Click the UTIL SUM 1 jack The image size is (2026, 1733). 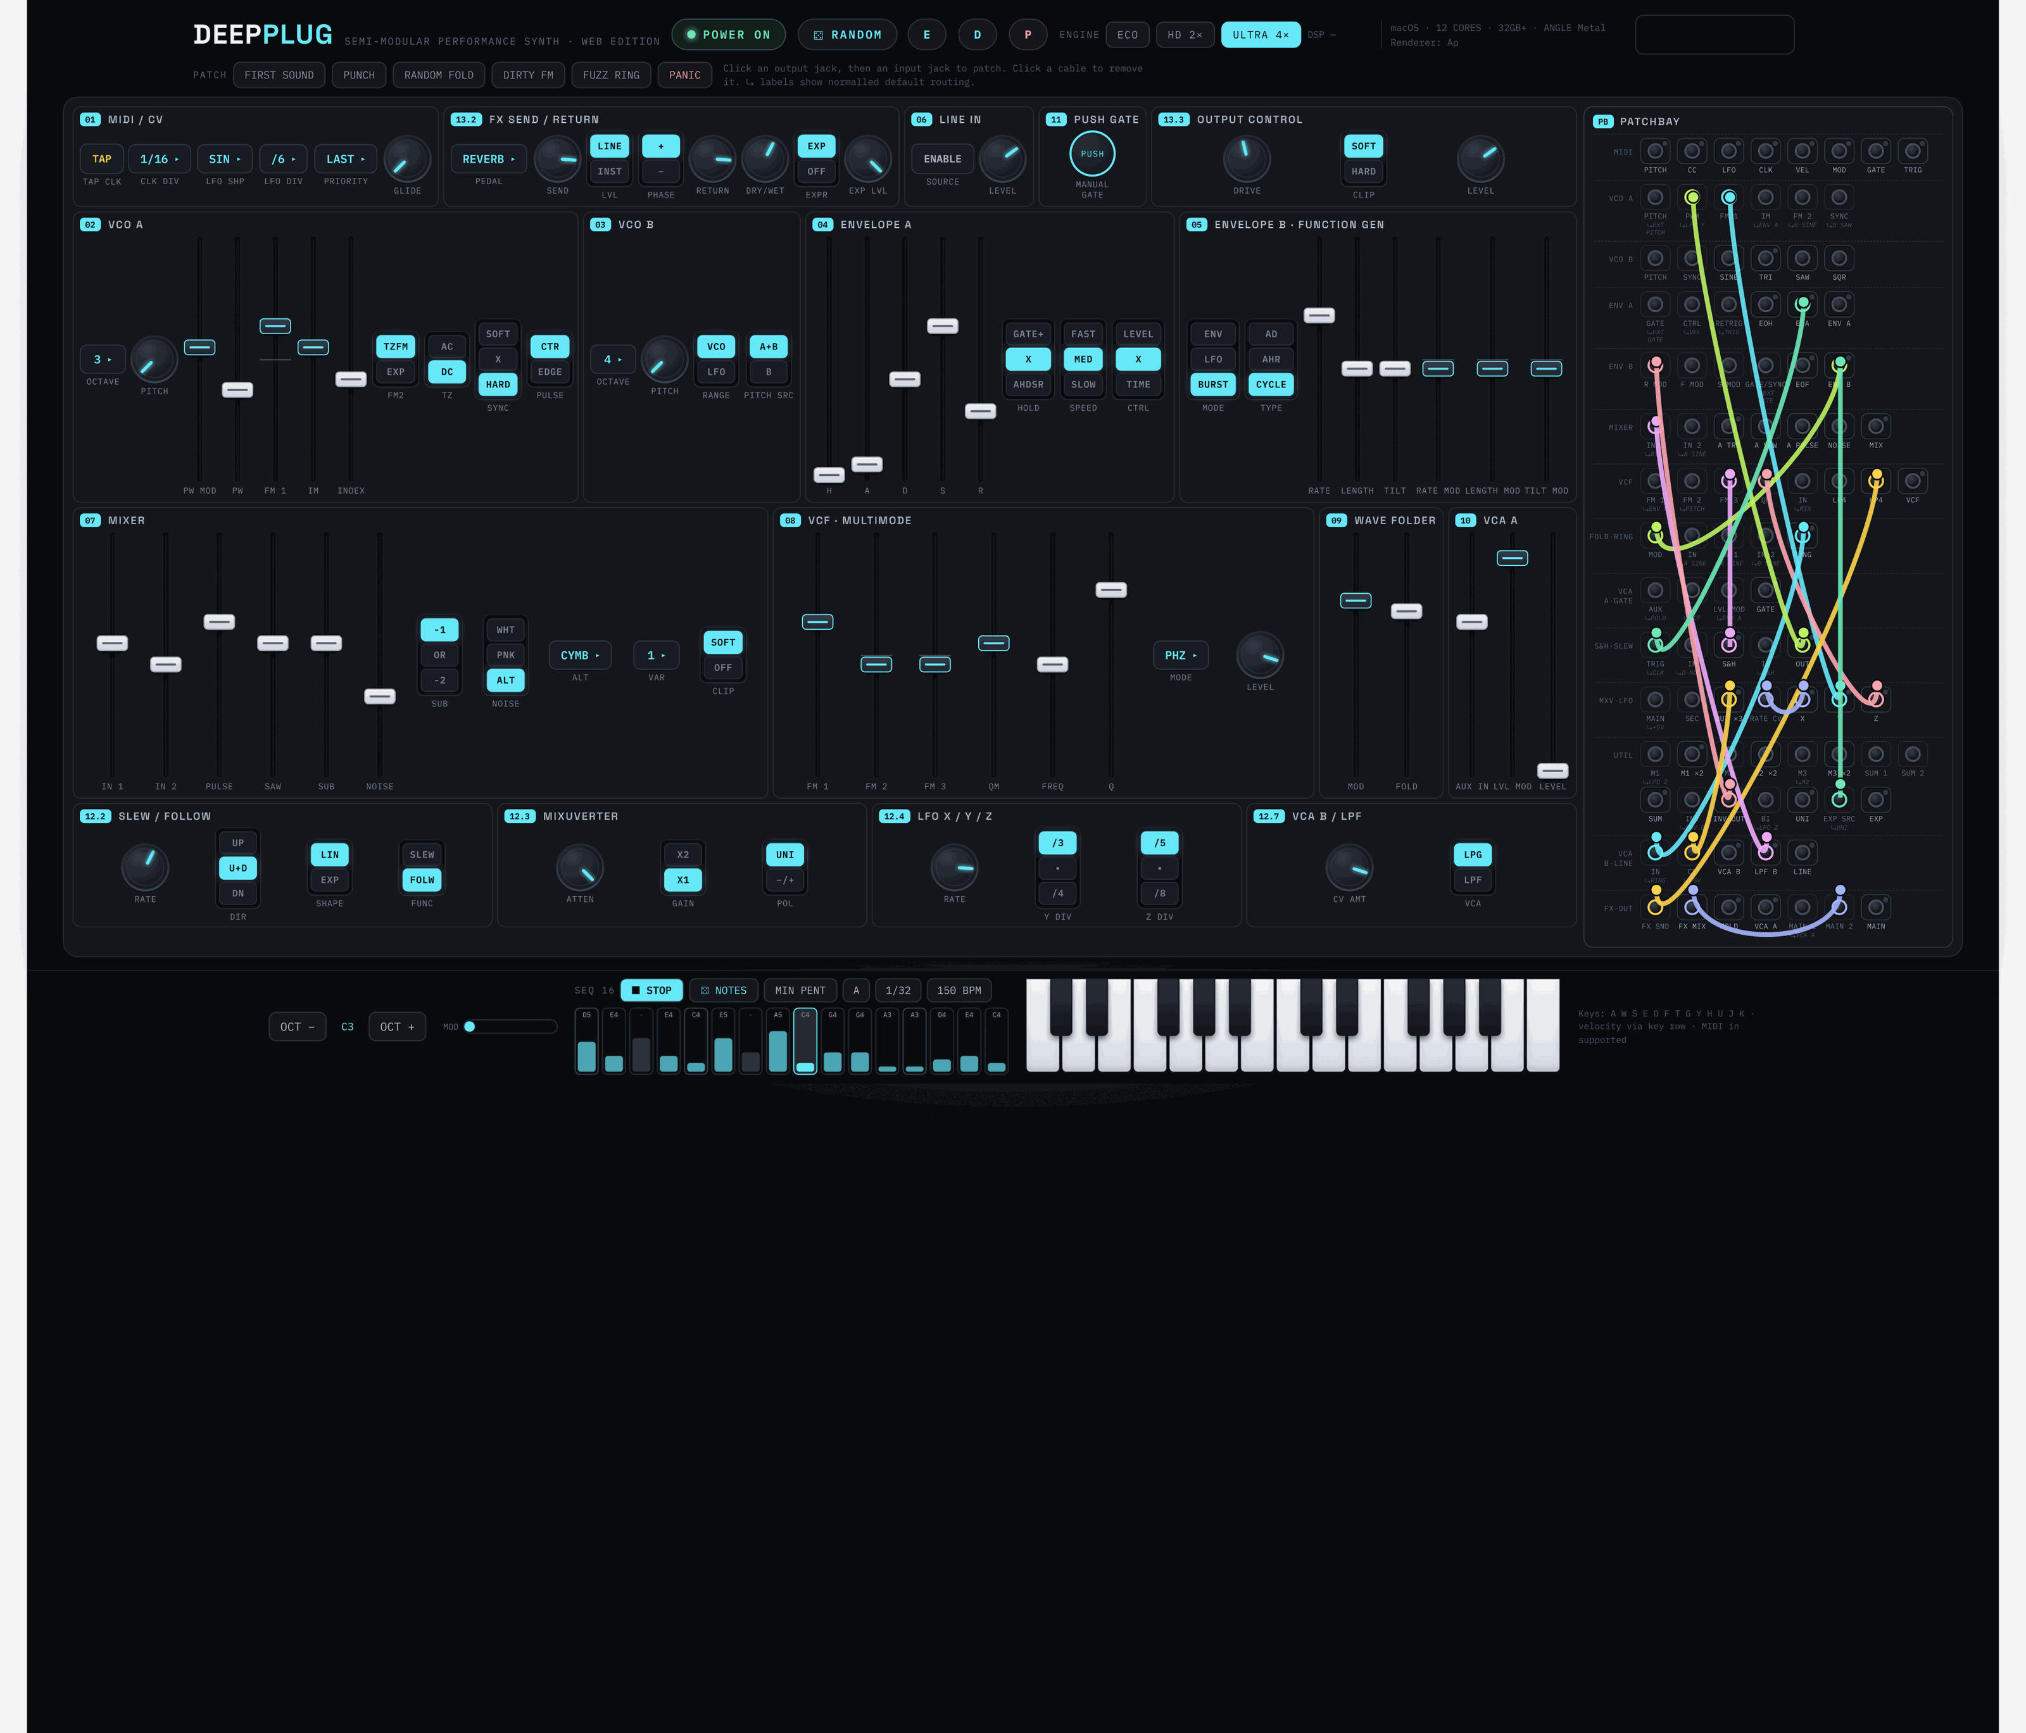(1875, 754)
